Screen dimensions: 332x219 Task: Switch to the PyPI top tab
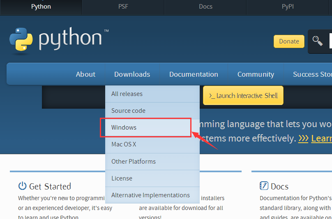click(288, 7)
